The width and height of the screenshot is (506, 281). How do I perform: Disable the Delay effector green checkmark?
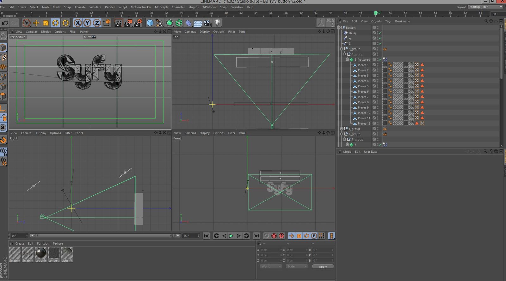(380, 33)
